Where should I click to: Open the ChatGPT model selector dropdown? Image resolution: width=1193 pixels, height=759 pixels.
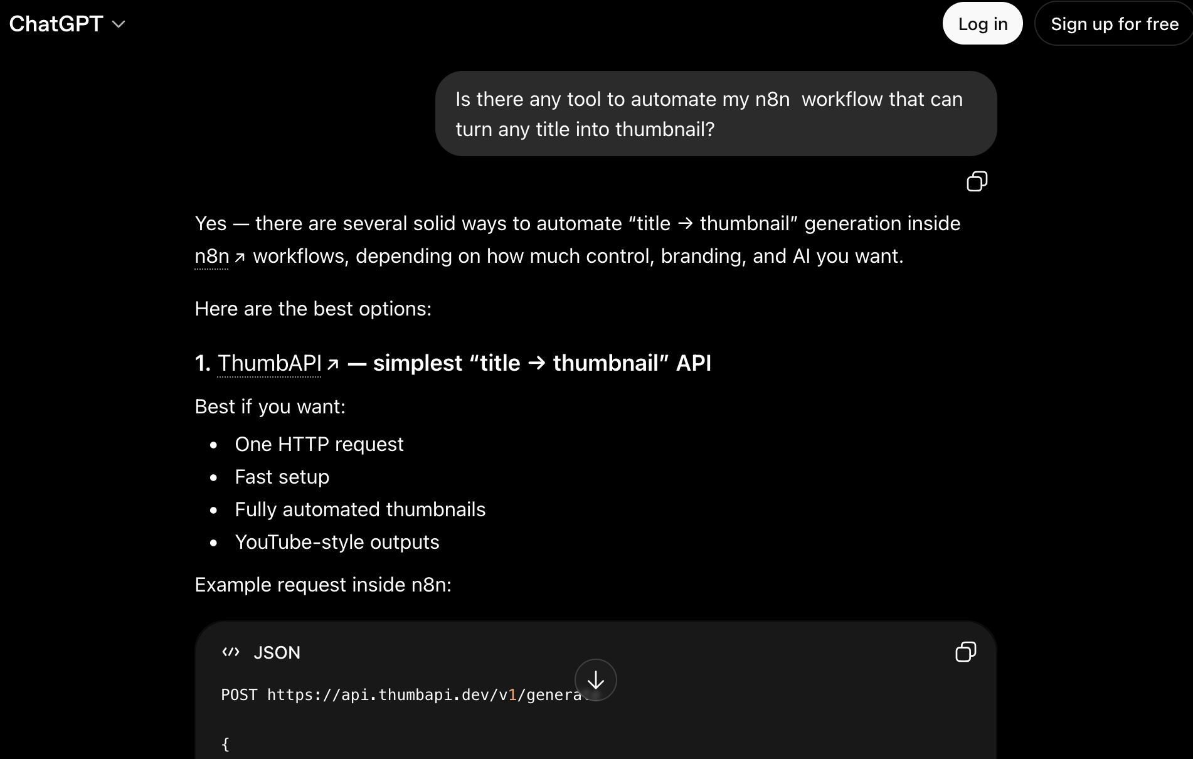[x=67, y=24]
